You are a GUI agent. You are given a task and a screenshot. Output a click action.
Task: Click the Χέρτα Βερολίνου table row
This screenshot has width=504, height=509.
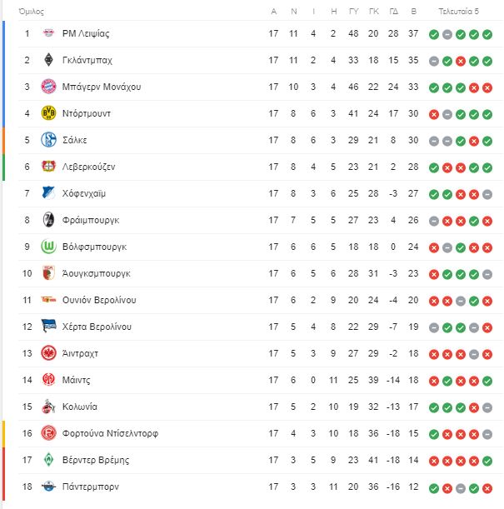pos(250,327)
